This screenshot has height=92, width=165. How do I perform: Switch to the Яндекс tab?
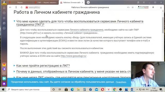[20, 2]
